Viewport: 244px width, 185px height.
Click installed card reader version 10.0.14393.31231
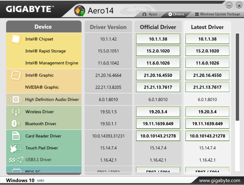click(108, 136)
